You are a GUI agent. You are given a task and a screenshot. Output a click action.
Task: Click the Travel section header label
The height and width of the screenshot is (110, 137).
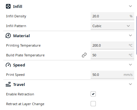19,84
